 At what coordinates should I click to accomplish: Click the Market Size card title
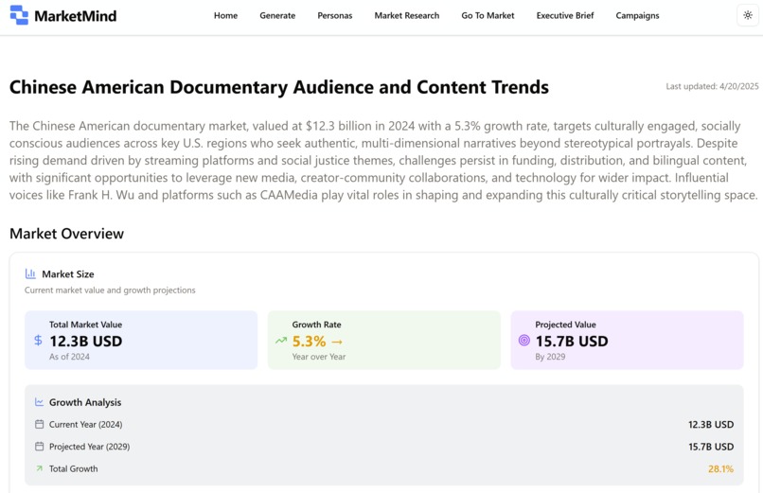coord(68,274)
